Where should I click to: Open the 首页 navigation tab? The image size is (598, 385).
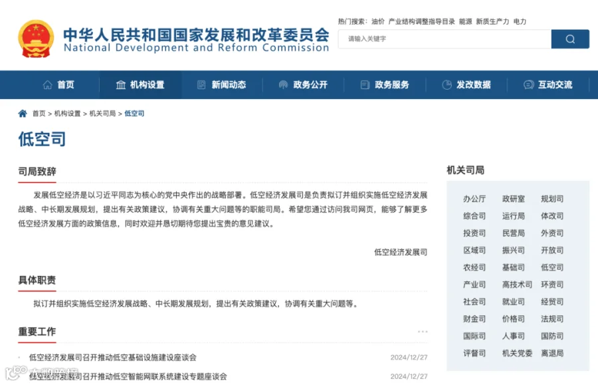pos(58,84)
